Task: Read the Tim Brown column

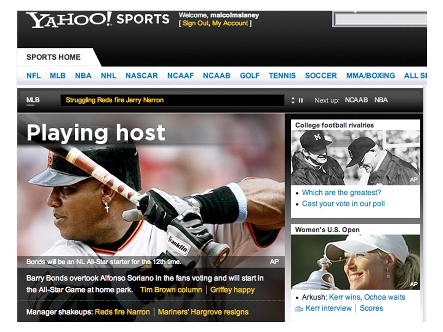Action: pos(171,290)
